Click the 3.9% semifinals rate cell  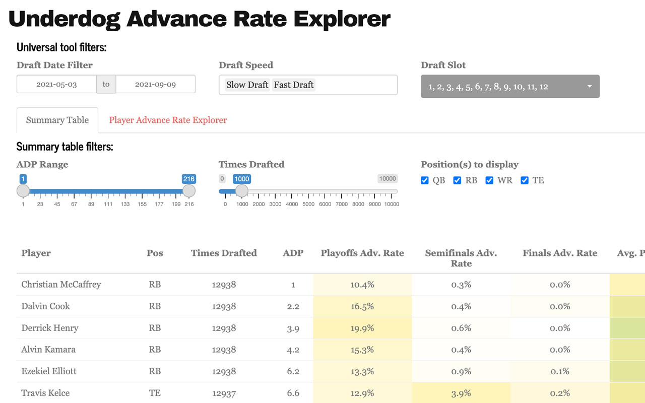(461, 393)
